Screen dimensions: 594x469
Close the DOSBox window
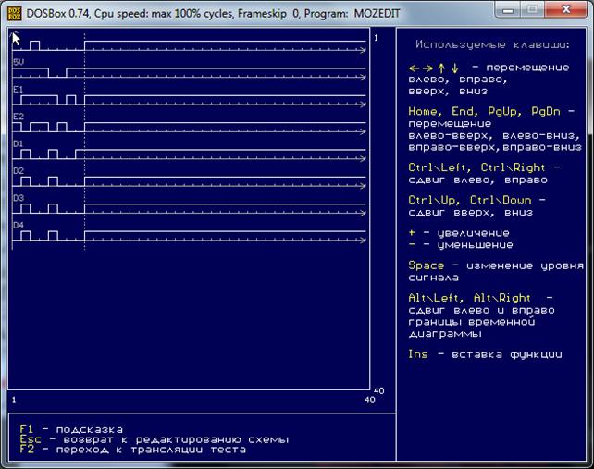click(x=566, y=10)
